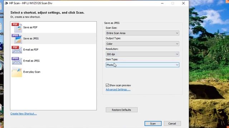Select the Save as JPEG shortcut icon
The image size is (229, 128).
point(17,39)
